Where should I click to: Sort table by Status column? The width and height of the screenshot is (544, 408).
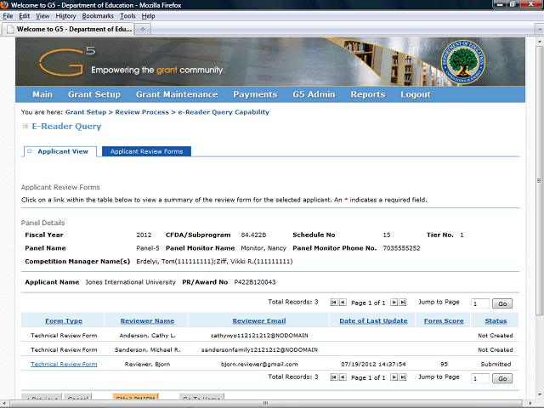496,321
